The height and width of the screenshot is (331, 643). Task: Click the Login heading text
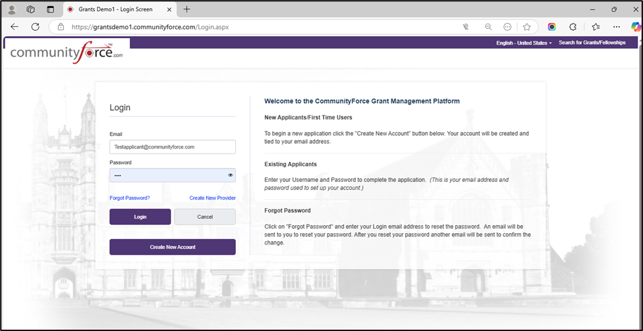(x=120, y=108)
